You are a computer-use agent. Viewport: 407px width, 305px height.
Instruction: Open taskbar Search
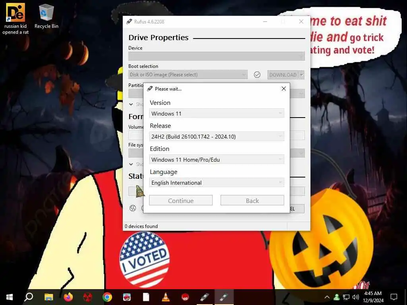click(x=29, y=297)
